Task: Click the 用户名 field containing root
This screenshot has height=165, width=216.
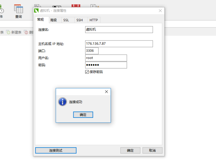Action: point(106,58)
